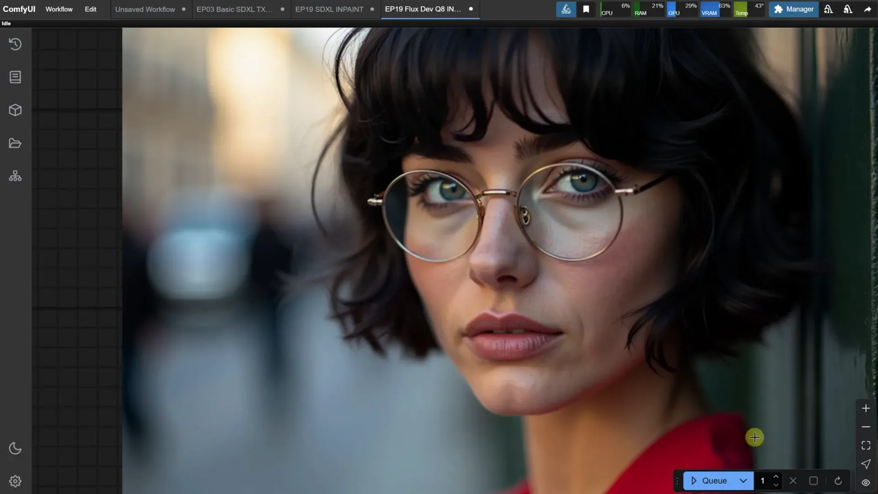Toggle the workflow bookmark flag
The height and width of the screenshot is (494, 878).
(586, 9)
